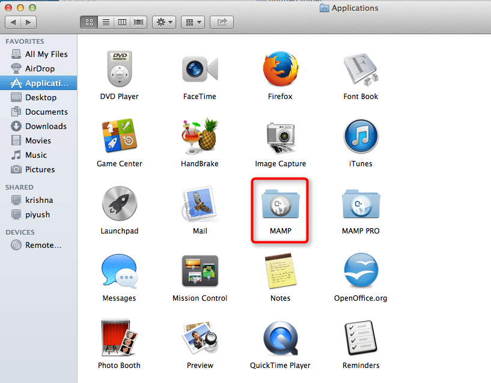Select the MAMP PRO folder icon

tap(361, 204)
